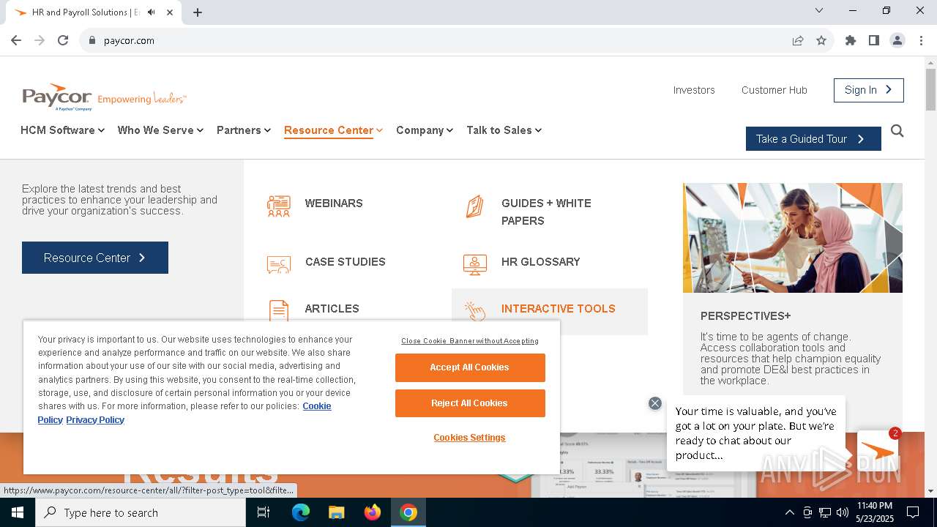The width and height of the screenshot is (937, 527).
Task: Open the Paycor chat widget icon
Action: (877, 451)
